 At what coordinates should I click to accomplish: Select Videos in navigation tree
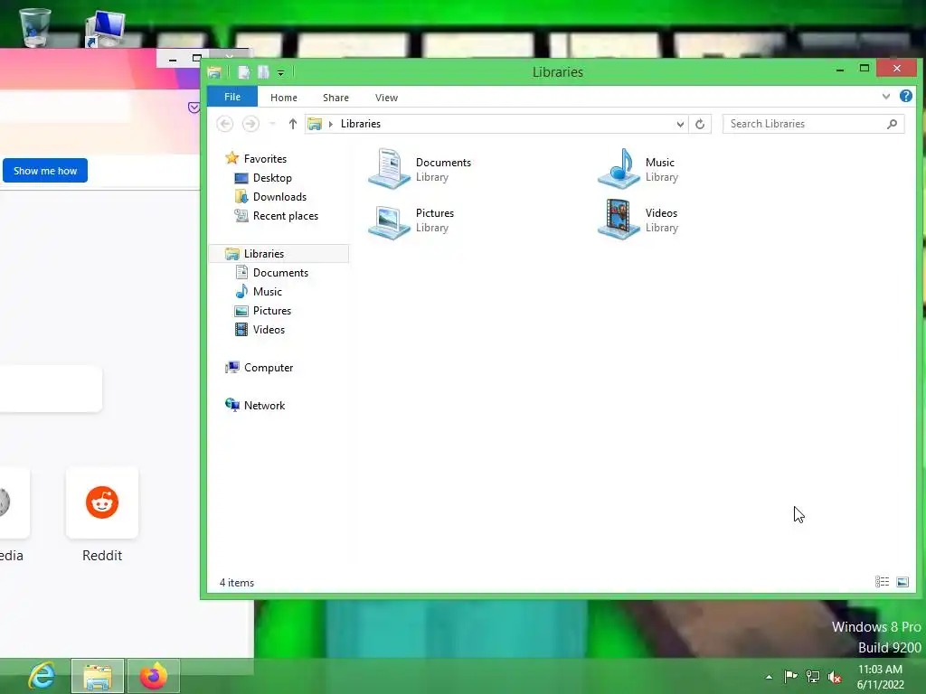tap(260, 329)
